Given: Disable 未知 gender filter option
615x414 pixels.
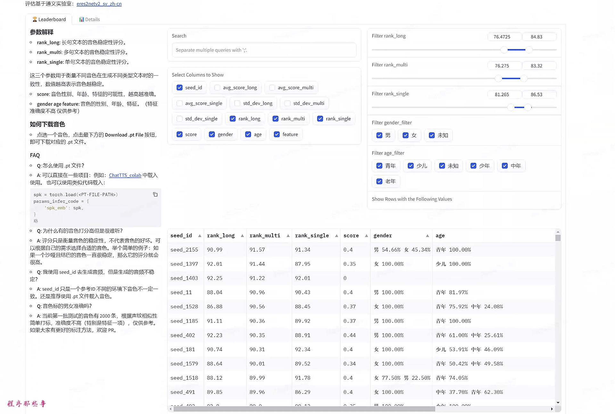Looking at the screenshot, I should pyautogui.click(x=432, y=135).
